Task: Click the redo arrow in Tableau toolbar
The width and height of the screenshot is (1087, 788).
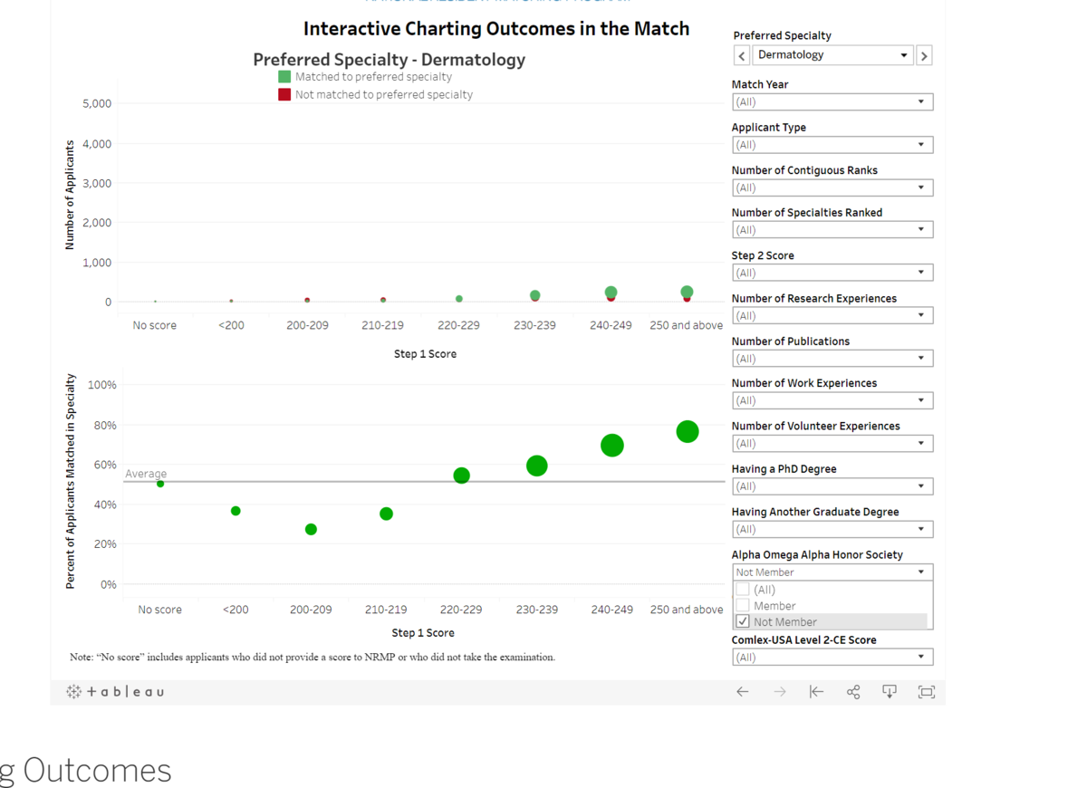Action: [x=780, y=692]
